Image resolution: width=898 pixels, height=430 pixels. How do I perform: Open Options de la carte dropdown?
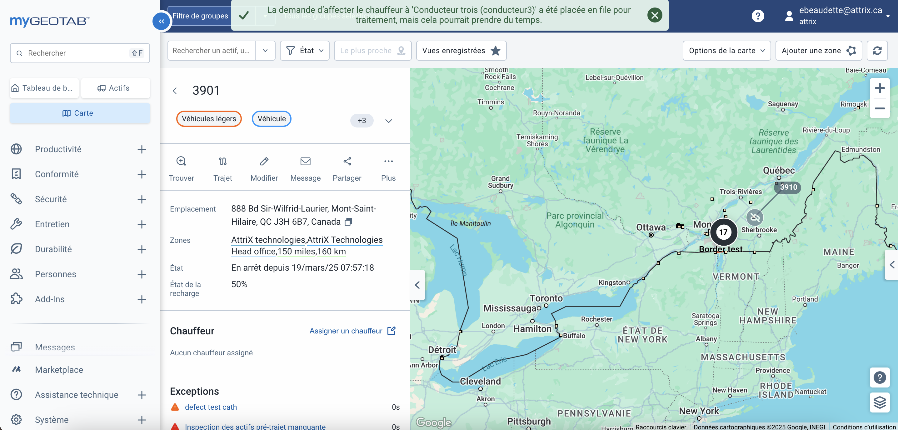726,51
